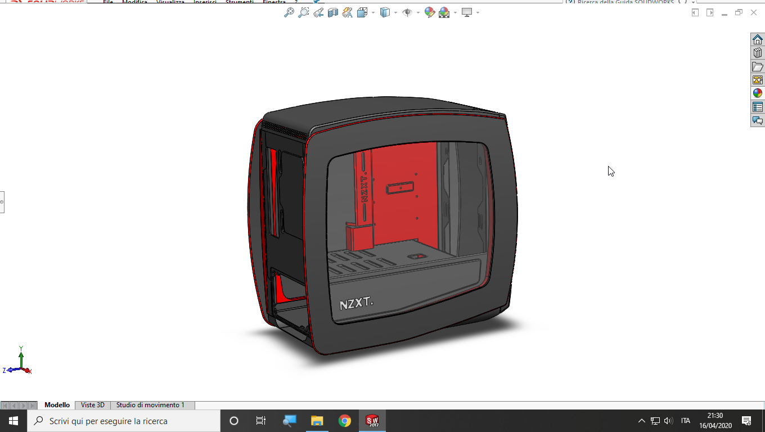
Task: Open Dynamic Annotation Views
Action: point(348,12)
